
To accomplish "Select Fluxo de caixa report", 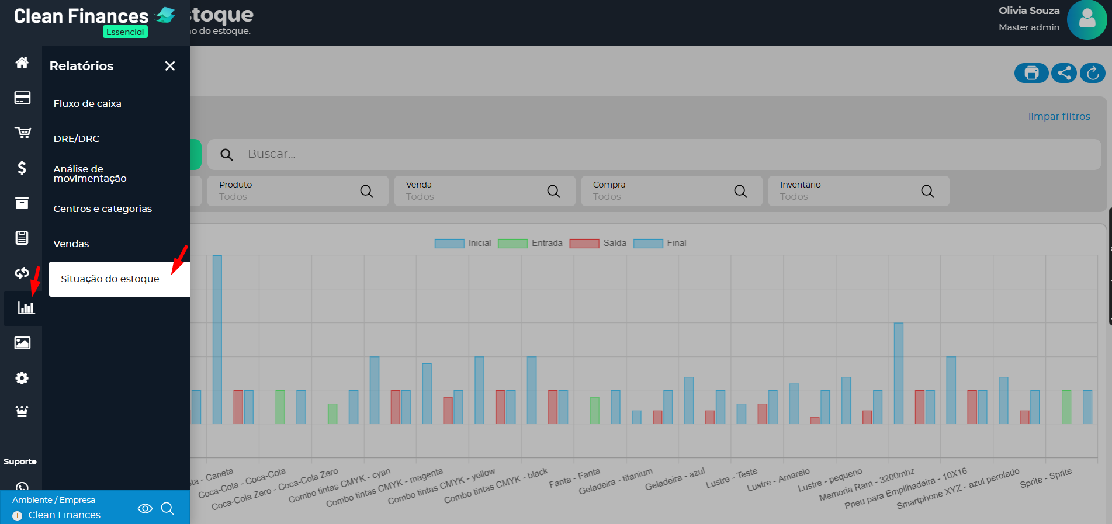I will 88,103.
